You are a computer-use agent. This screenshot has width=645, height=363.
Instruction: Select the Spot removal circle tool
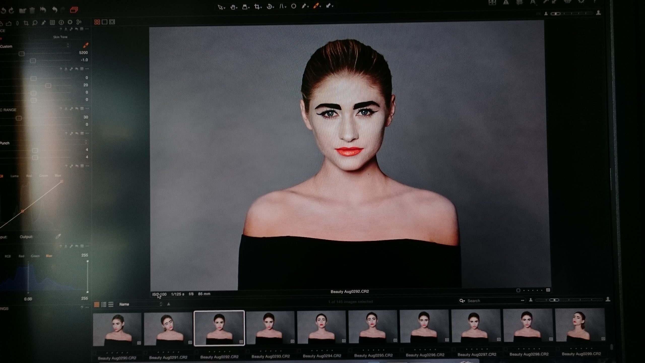294,7
